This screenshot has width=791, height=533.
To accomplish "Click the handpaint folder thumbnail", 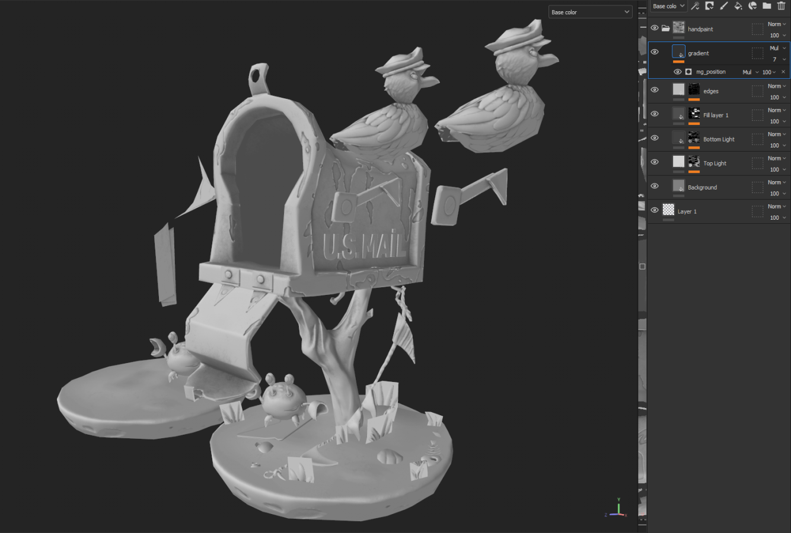I will pos(678,27).
